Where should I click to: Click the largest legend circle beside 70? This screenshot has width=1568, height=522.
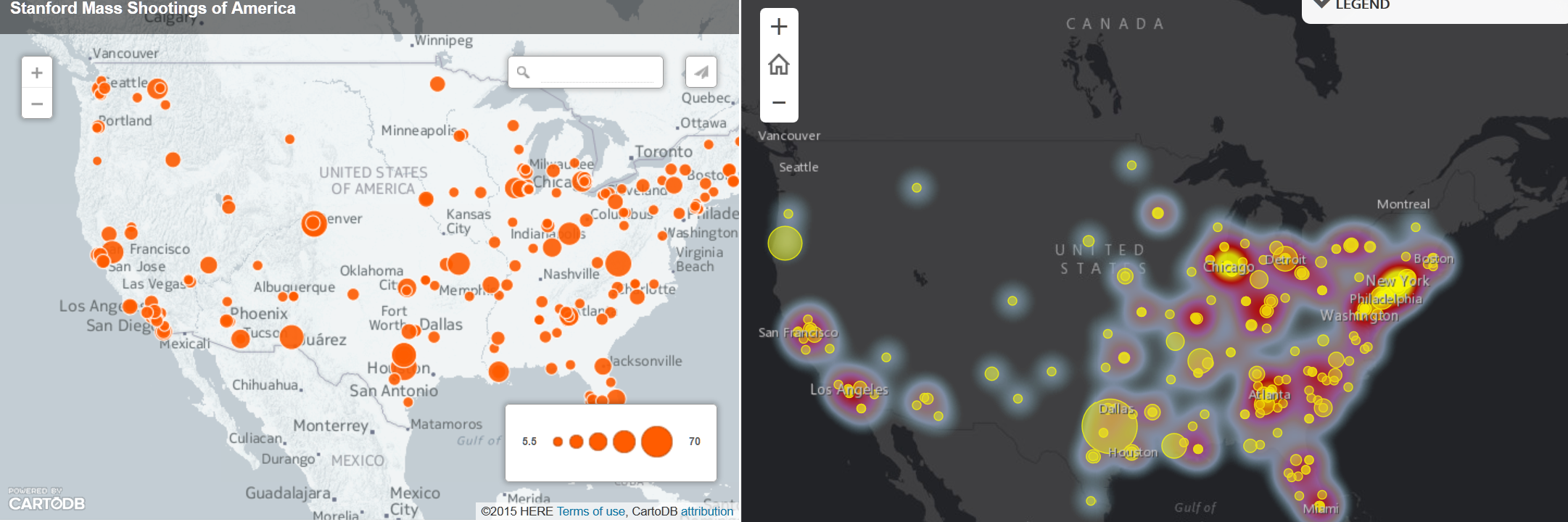tap(656, 442)
